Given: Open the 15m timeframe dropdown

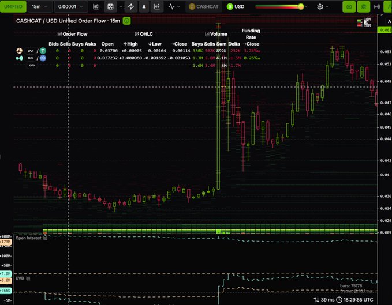Looking at the screenshot, I should 39,7.
